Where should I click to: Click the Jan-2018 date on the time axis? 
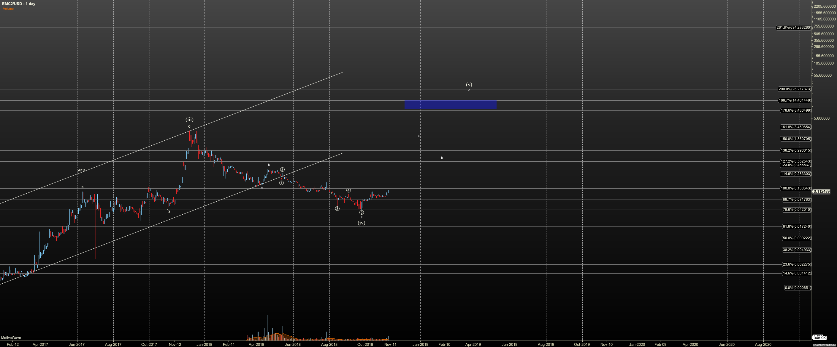(x=205, y=344)
